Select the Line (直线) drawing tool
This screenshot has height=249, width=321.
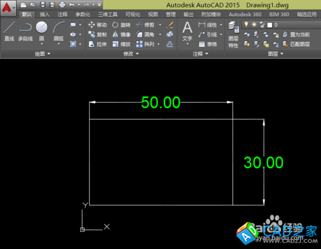(9, 31)
